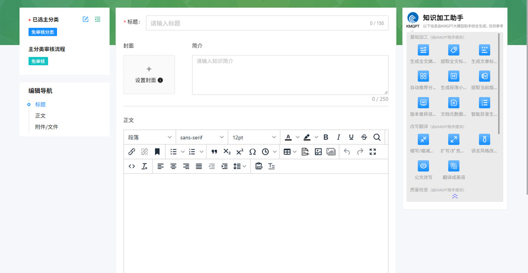Expand the highlight color picker arrow
This screenshot has width=528, height=273.
tap(316, 137)
